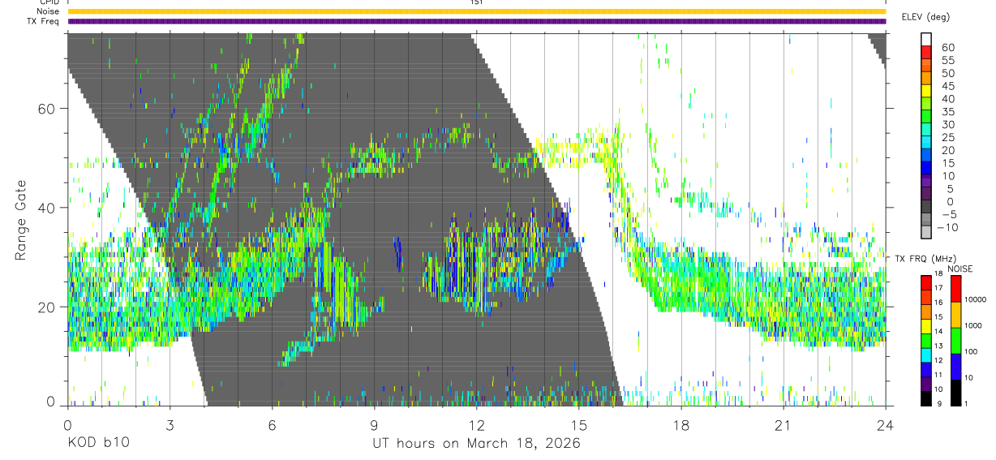The height and width of the screenshot is (460, 996).
Task: Click the x-axis tick label '9'
Action: [374, 425]
